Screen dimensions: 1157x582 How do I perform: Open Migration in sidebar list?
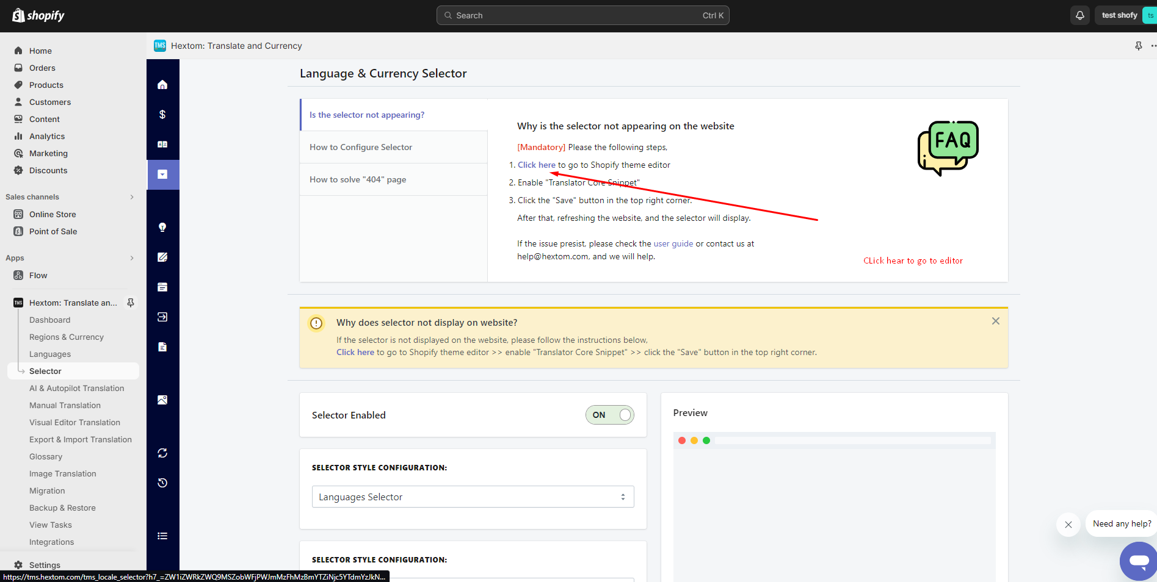[x=47, y=490]
